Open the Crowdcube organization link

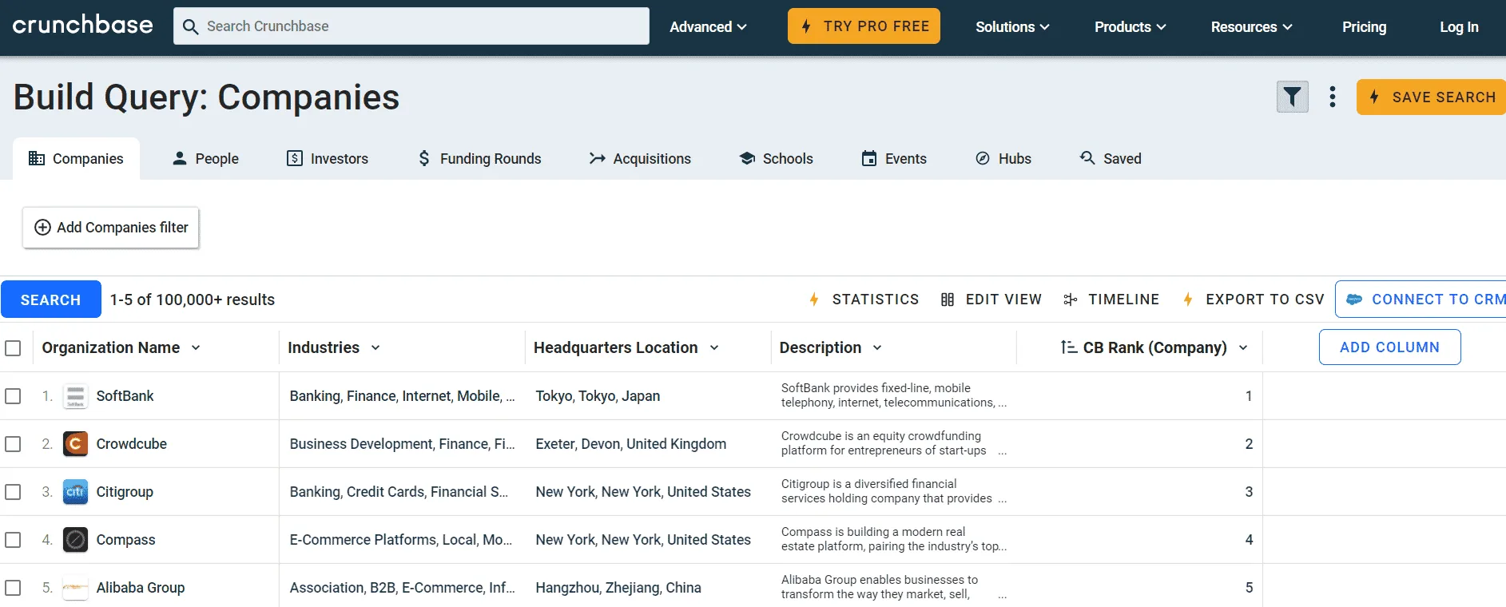131,444
